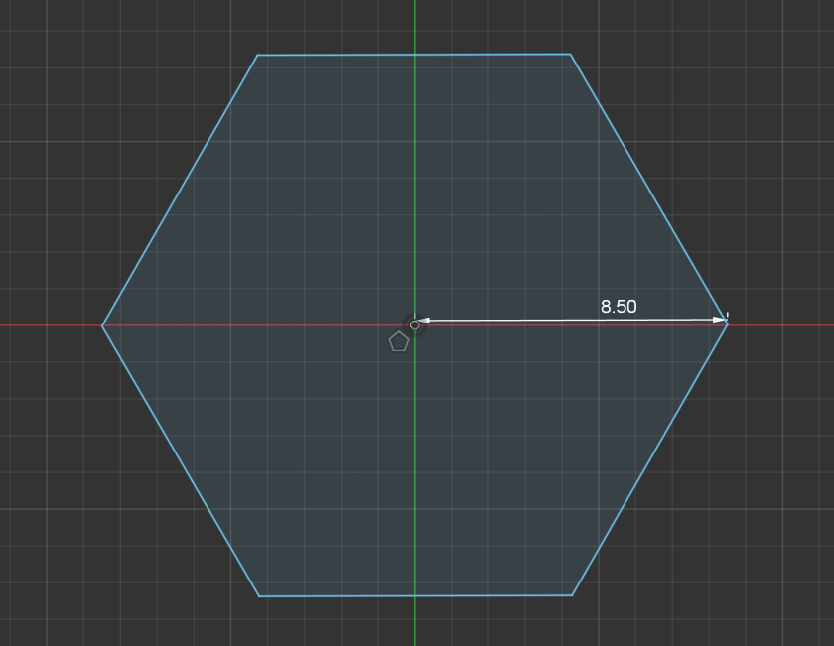This screenshot has width=834, height=646.
Task: Click the red horizontal axis right of the hexagon
Action: [x=784, y=324]
